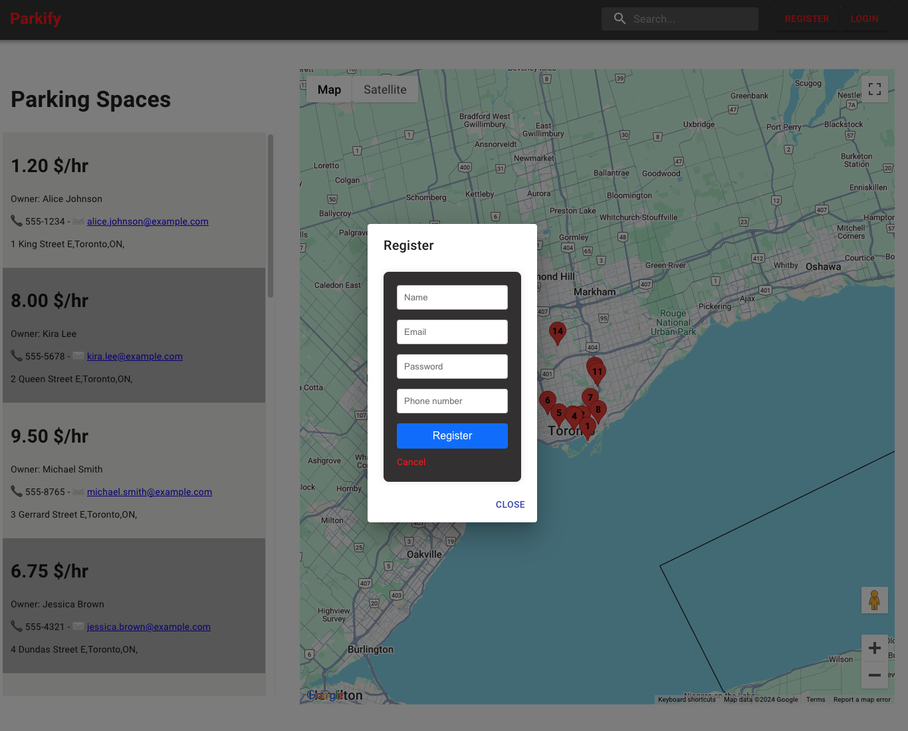Click the Email input field
This screenshot has height=731, width=908.
[x=452, y=332]
